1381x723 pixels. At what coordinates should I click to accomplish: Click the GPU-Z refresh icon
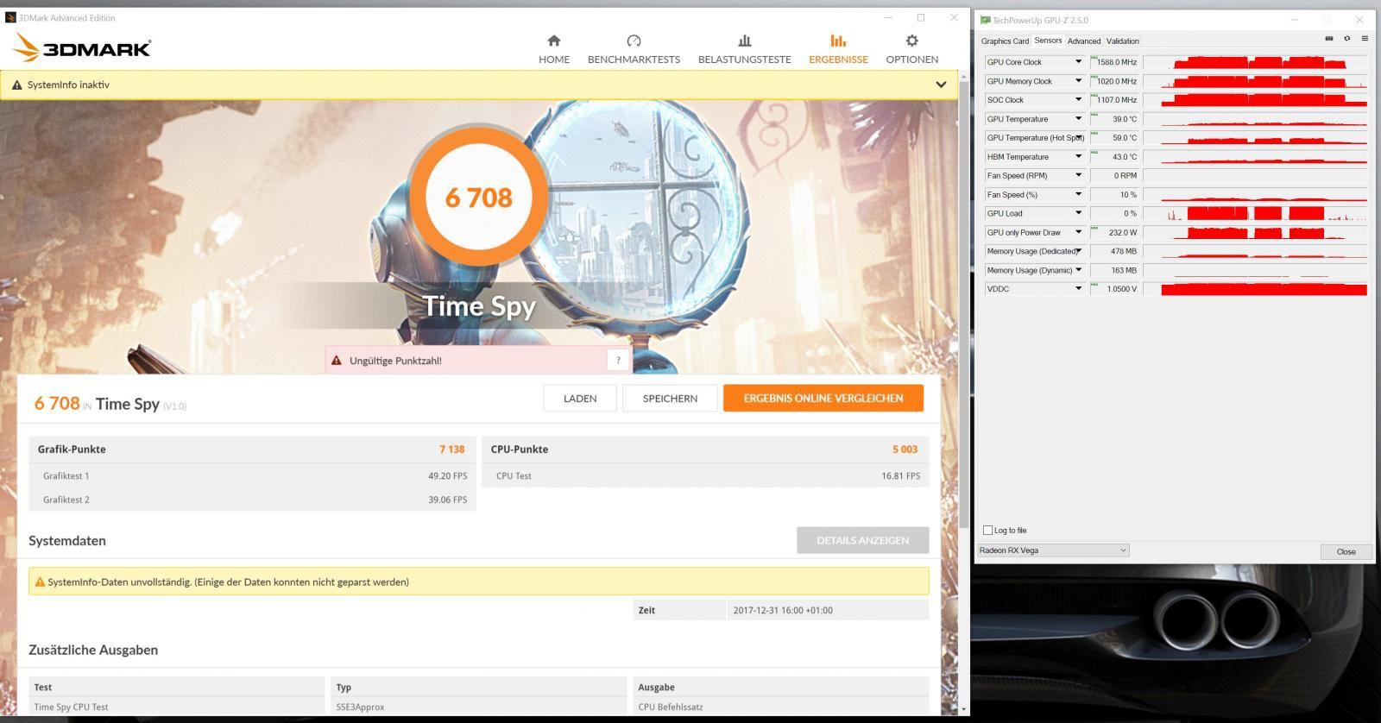(1346, 39)
